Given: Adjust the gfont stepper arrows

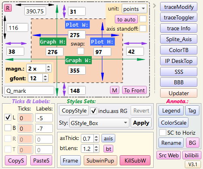Looking at the screenshot, I should pos(45,78).
